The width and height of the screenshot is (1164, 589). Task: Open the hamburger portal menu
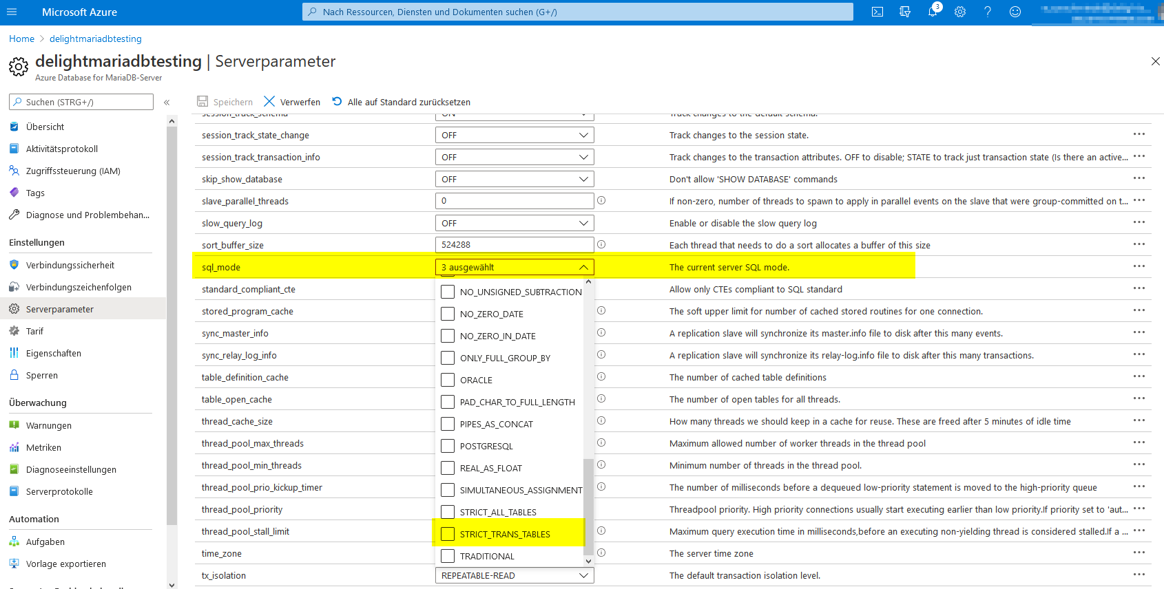12,12
